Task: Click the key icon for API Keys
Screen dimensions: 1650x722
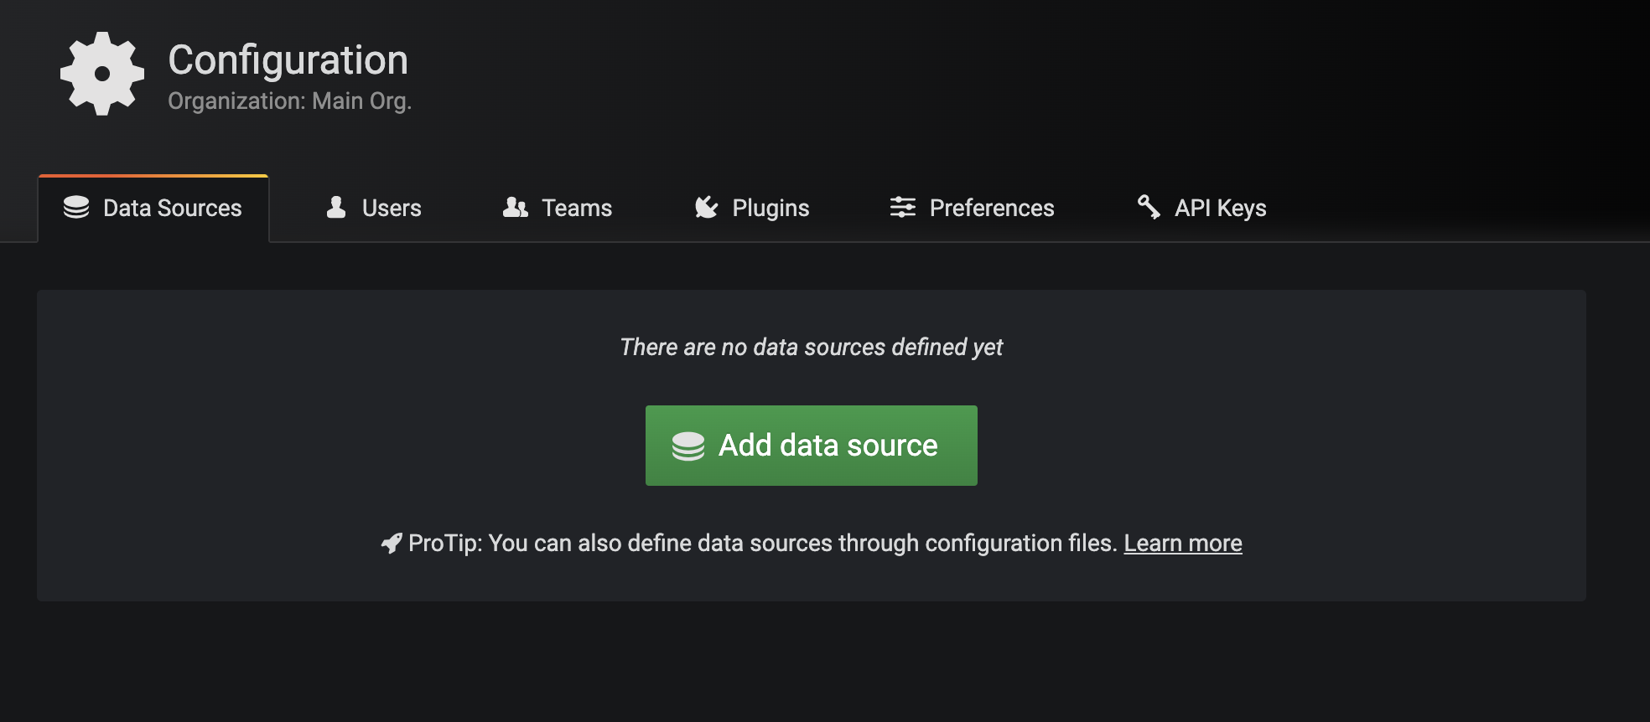Action: (x=1149, y=207)
